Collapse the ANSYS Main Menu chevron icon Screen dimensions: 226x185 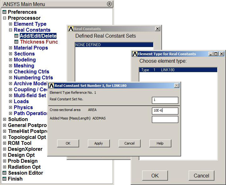tap(109, 4)
